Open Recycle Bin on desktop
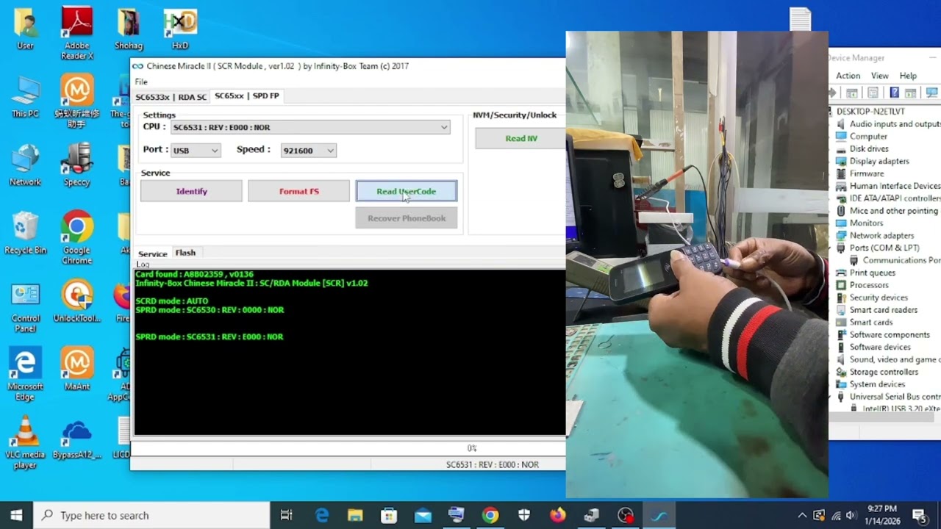 point(25,233)
